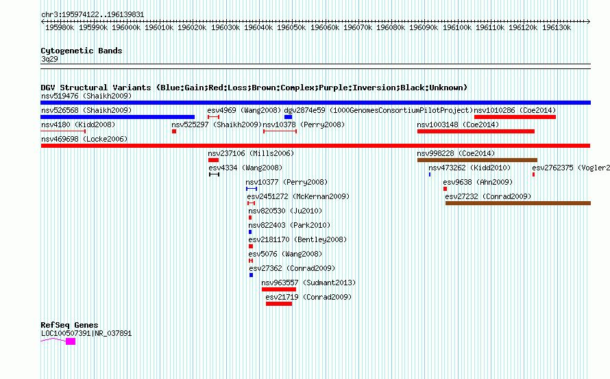Select the red nsv963557 loss bar
610x379 pixels.
(x=279, y=289)
